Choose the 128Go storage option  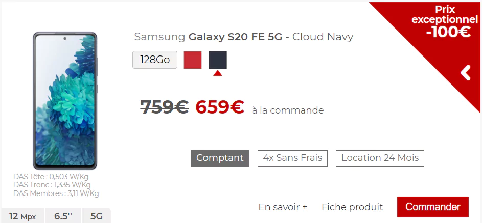tap(155, 60)
